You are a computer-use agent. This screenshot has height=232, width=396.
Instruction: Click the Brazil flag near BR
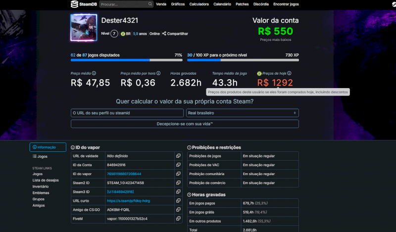123,34
